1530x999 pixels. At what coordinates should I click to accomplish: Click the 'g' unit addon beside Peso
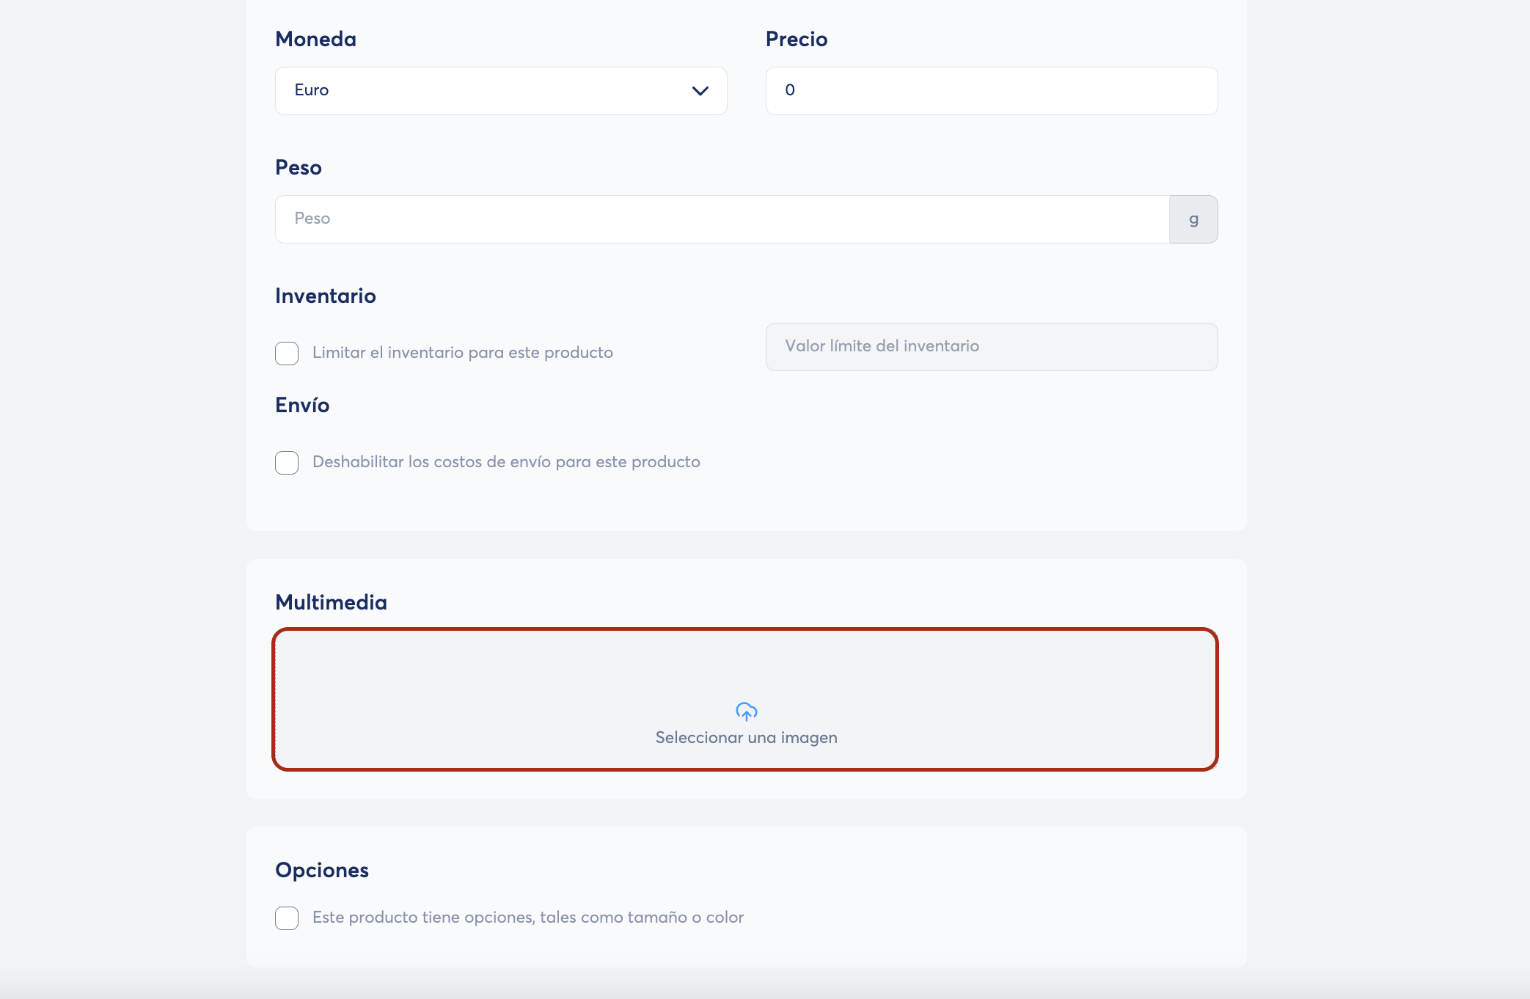(1193, 219)
